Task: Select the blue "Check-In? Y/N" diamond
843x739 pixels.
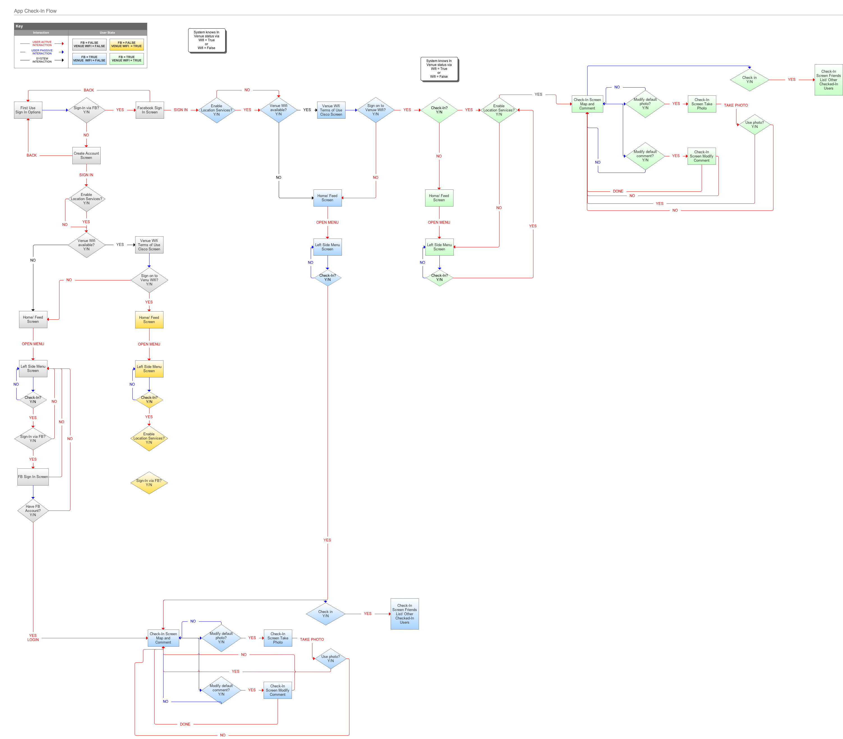Action: [328, 278]
